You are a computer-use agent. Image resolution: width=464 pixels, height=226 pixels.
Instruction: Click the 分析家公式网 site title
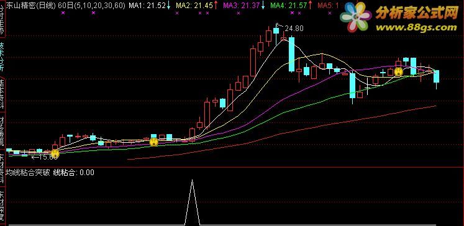(417, 13)
